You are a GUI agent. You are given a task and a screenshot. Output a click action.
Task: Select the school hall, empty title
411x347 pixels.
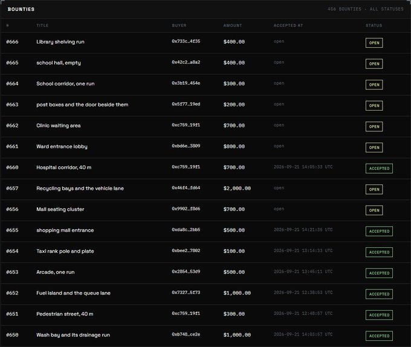click(59, 63)
